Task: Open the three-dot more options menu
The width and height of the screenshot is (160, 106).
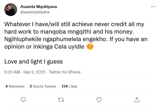Action: (x=153, y=7)
